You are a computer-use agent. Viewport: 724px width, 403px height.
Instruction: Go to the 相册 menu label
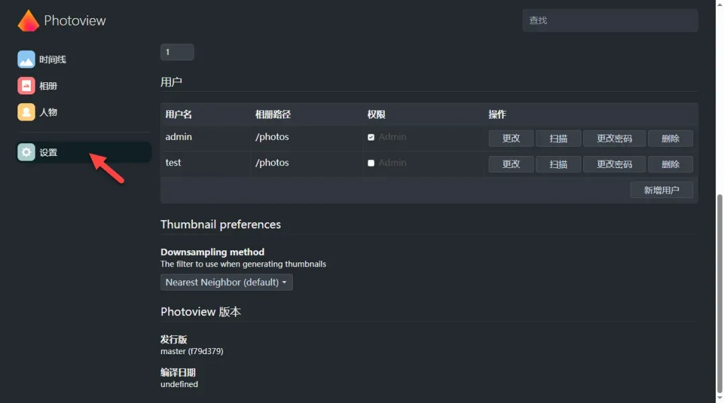point(48,86)
